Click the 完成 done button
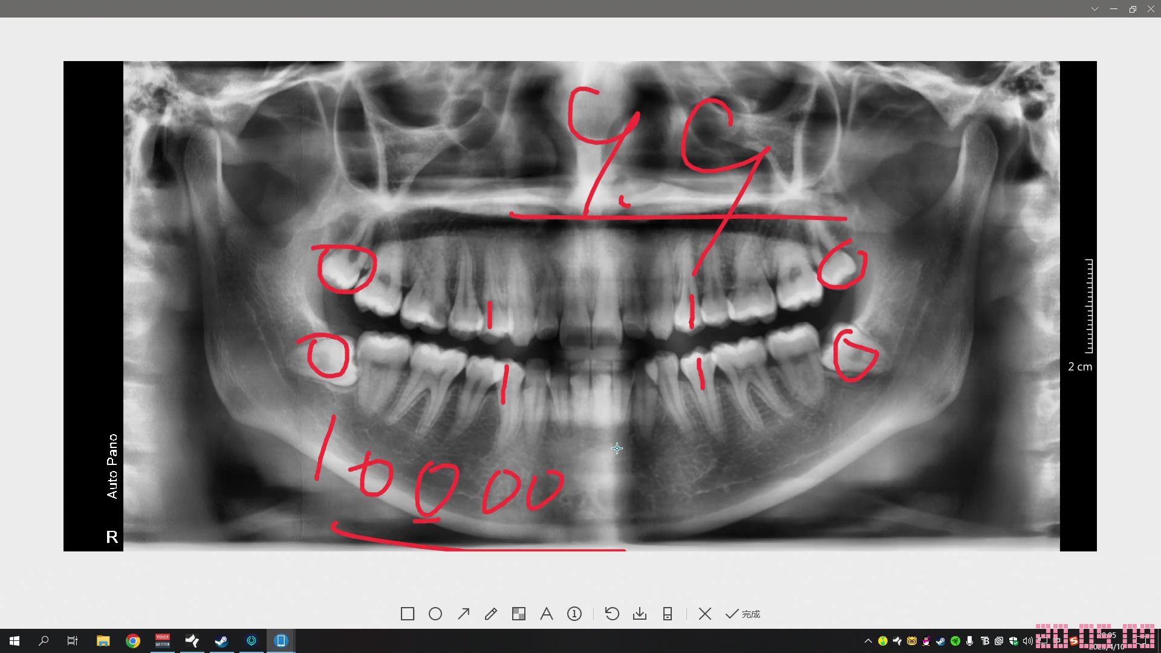This screenshot has height=653, width=1161. [743, 614]
